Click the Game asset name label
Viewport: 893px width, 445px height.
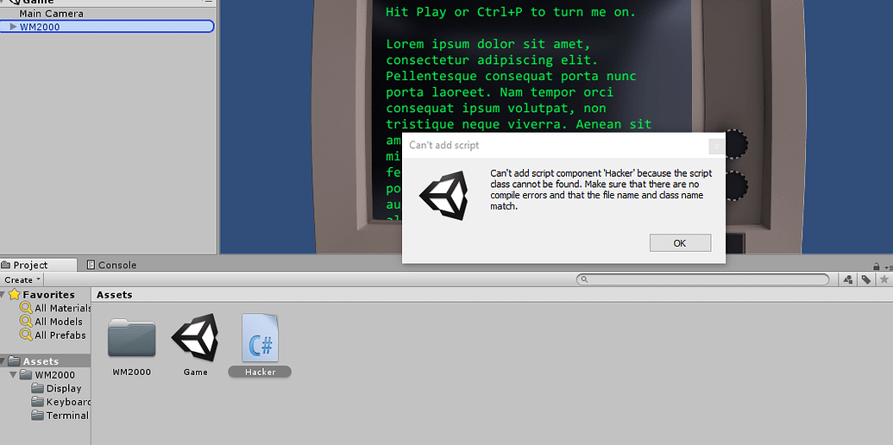click(x=195, y=373)
